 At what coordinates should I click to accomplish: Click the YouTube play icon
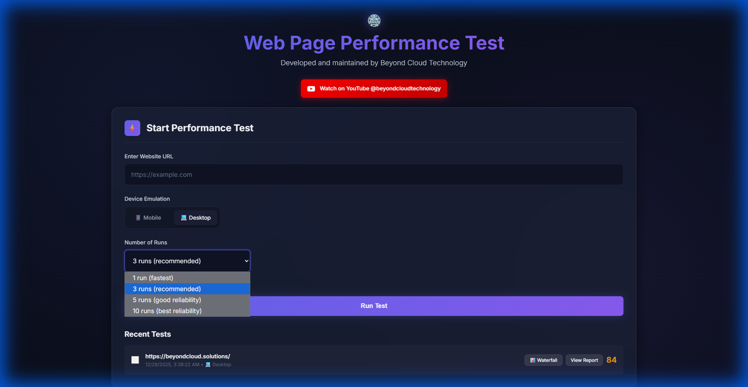[x=311, y=89]
